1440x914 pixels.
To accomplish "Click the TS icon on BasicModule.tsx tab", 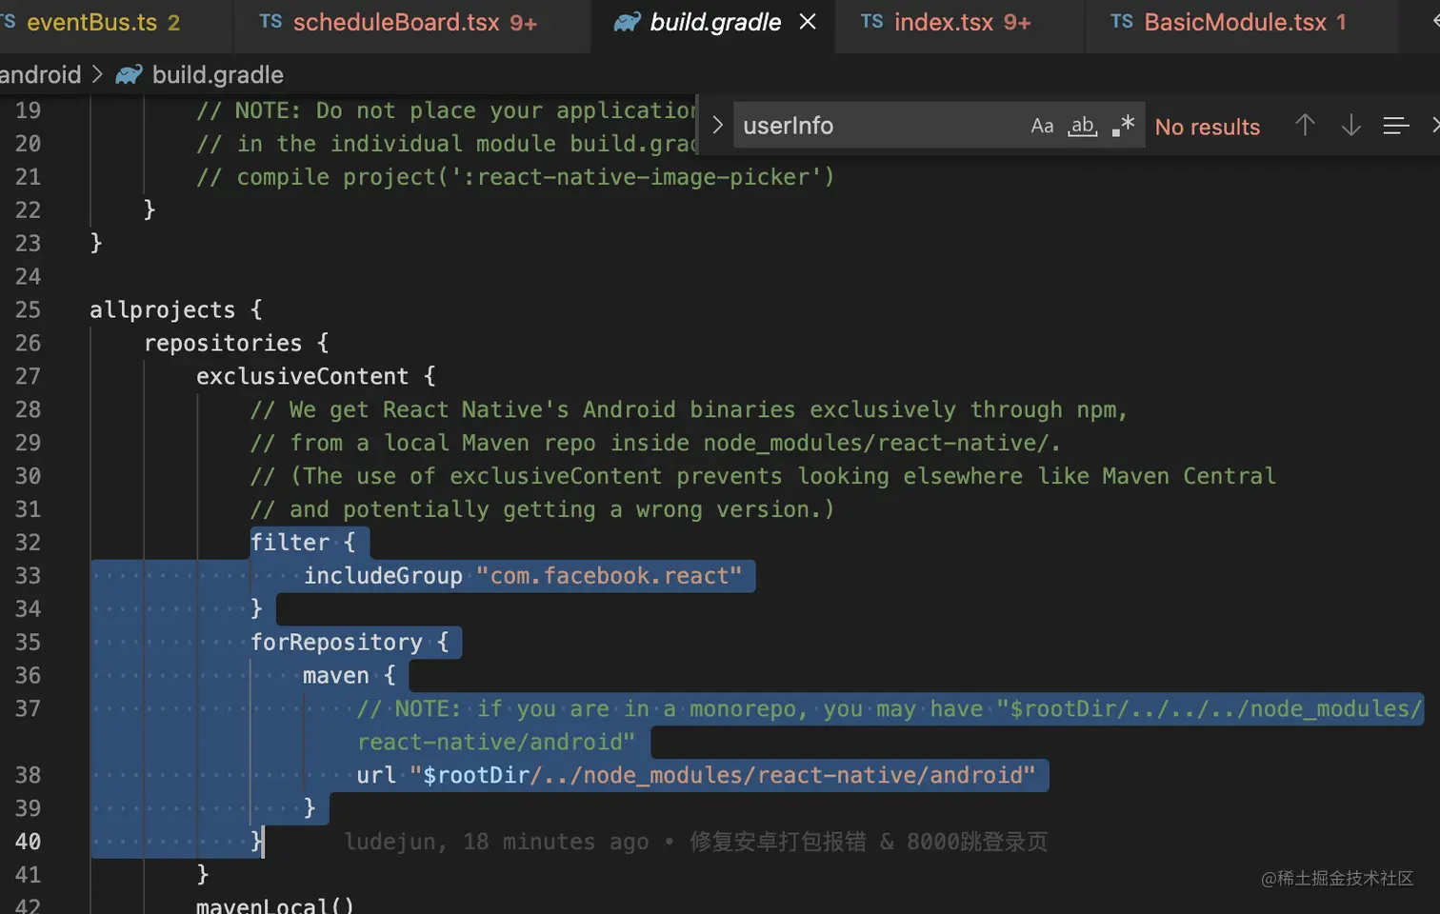I will [1122, 21].
